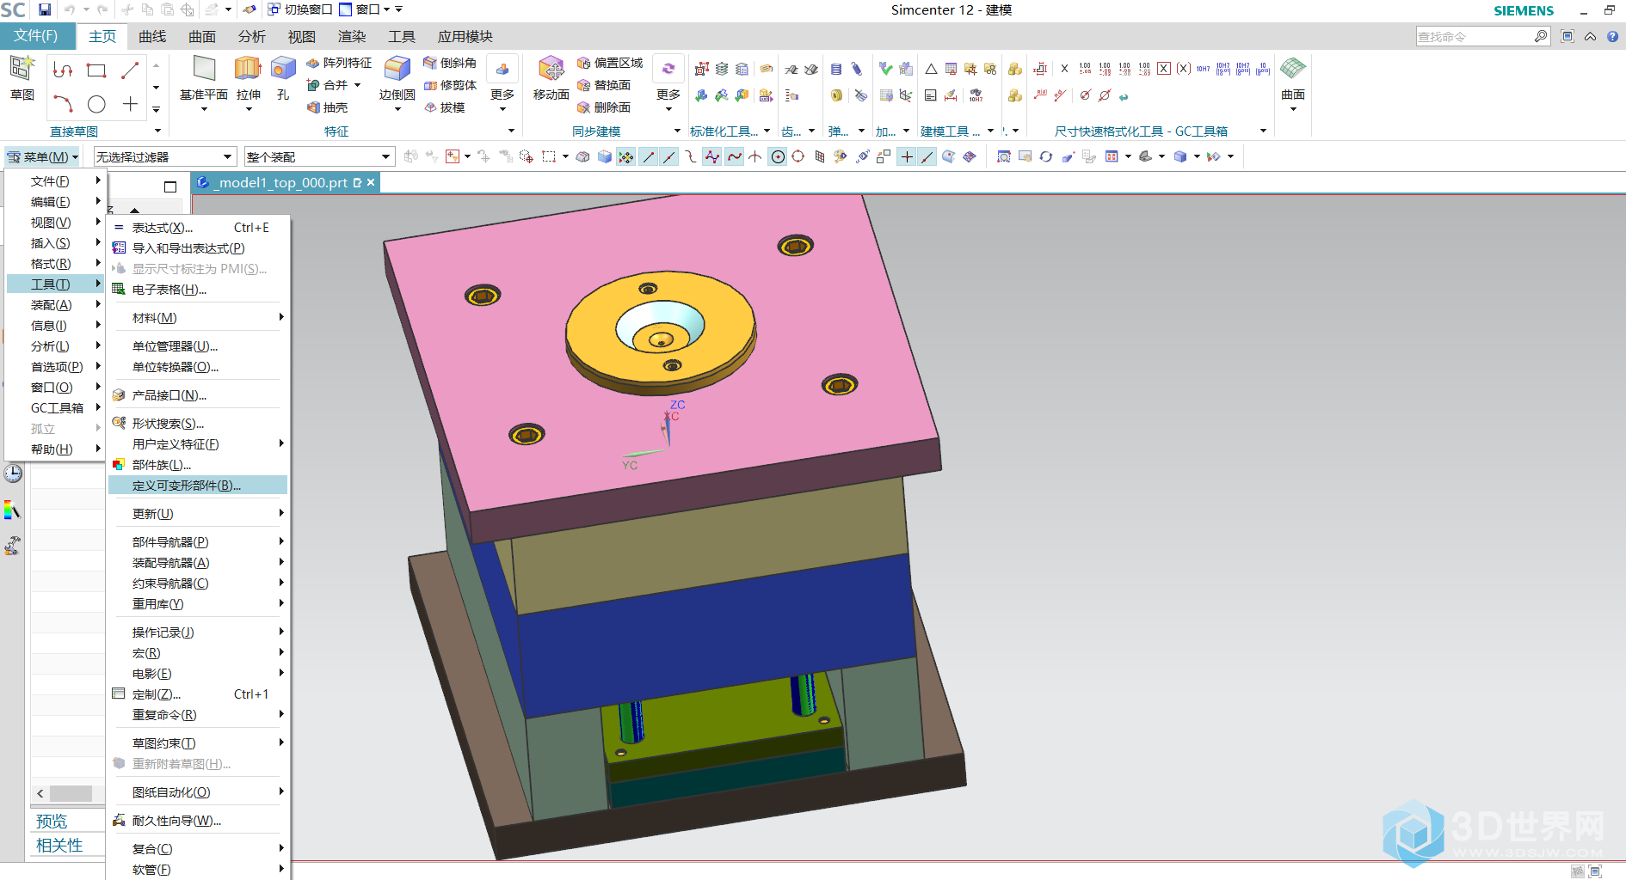This screenshot has width=1626, height=880.
Task: Select the Circle sketch tool
Action: tap(96, 104)
